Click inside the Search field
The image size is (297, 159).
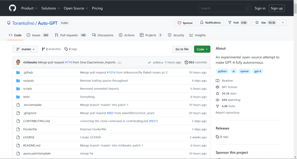point(225,8)
